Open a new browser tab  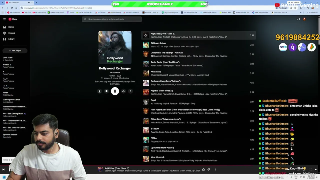(x=36, y=2)
